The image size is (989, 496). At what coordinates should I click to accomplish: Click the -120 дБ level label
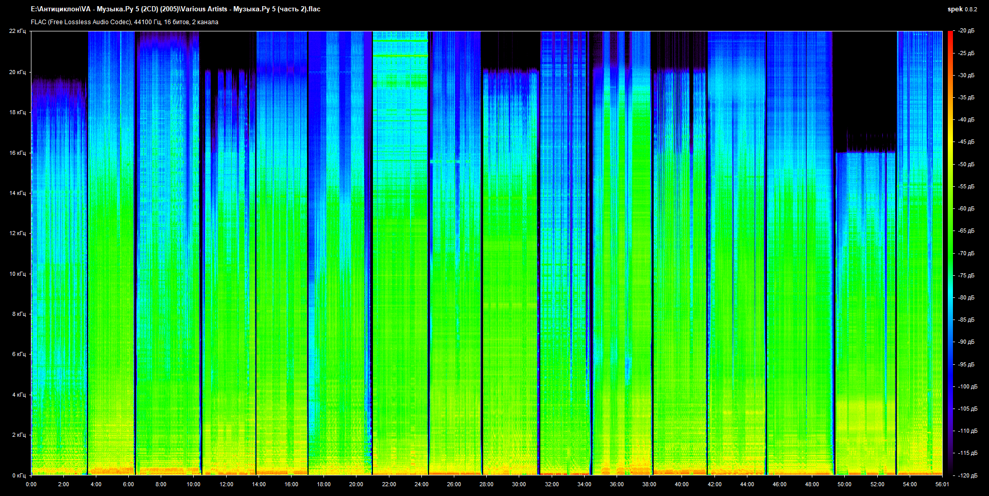pos(966,475)
